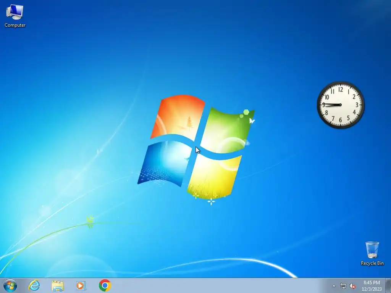Viewport: 391px width, 293px height.
Task: Open the 8:45 PM taskbar clock
Action: click(x=372, y=283)
